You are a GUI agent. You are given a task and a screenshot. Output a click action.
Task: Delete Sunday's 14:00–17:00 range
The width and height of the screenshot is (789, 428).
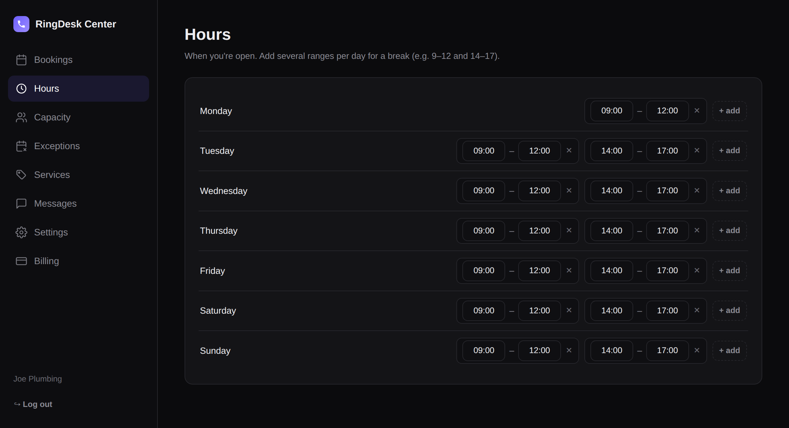pyautogui.click(x=697, y=350)
